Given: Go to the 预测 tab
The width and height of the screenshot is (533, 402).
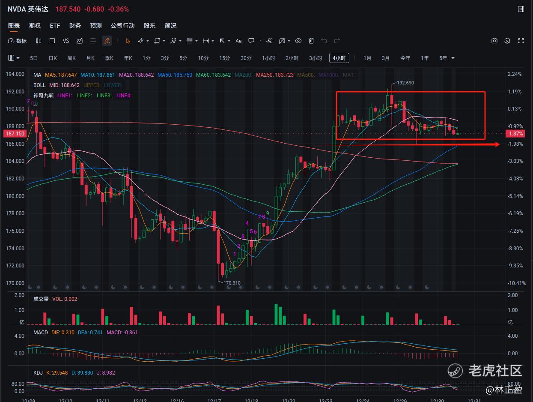Looking at the screenshot, I should point(96,26).
